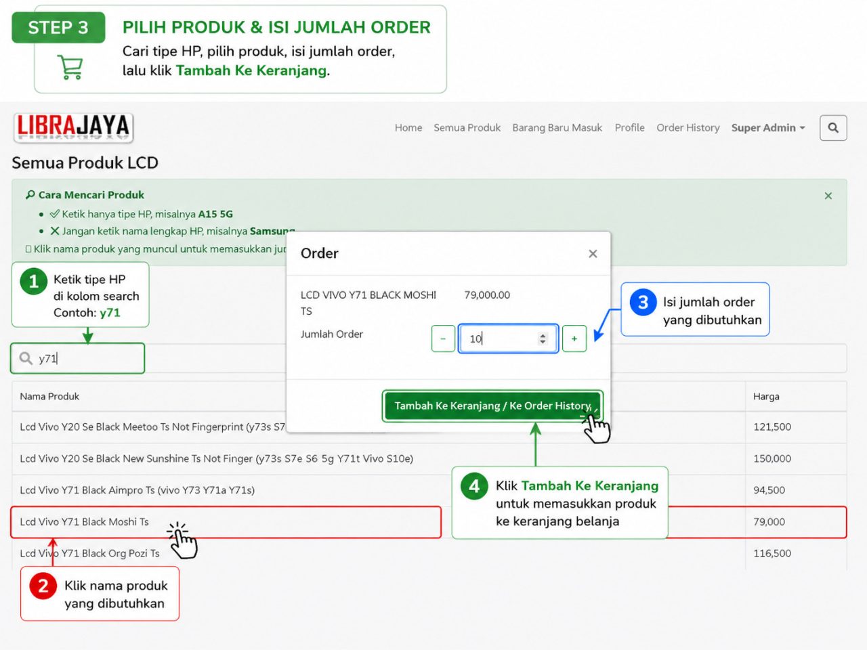Select Lcd Vivo Y20 Se Black New Sunshine product
Screen dimensions: 867x650
[x=217, y=458]
